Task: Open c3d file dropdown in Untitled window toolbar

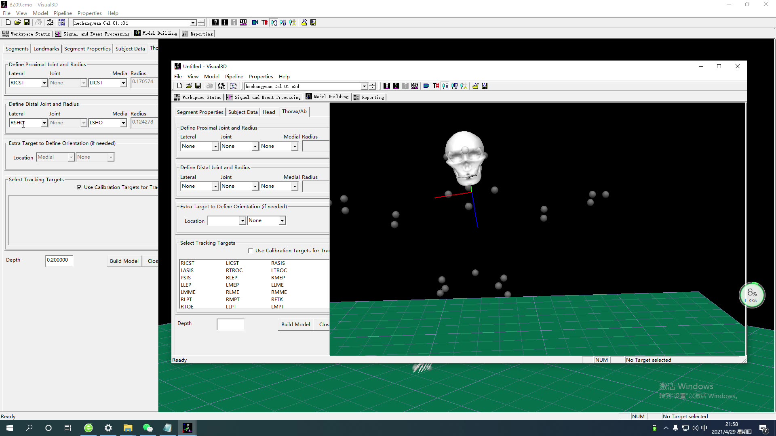Action: click(364, 86)
